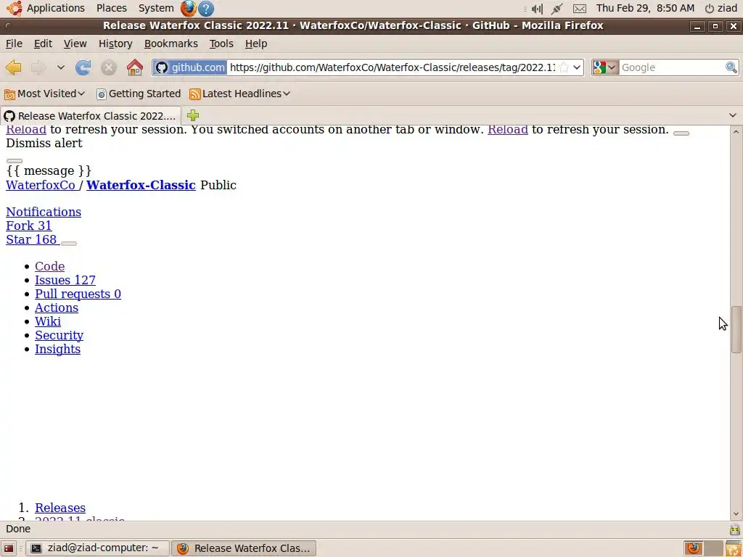Click the volume control icon
Viewport: 743px width, 557px height.
[x=537, y=9]
